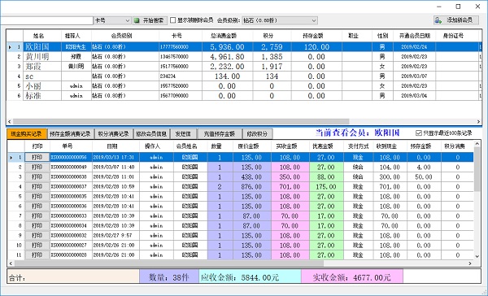Open the 卡号 search field dropdown
The width and height of the screenshot is (488, 296).
128,20
